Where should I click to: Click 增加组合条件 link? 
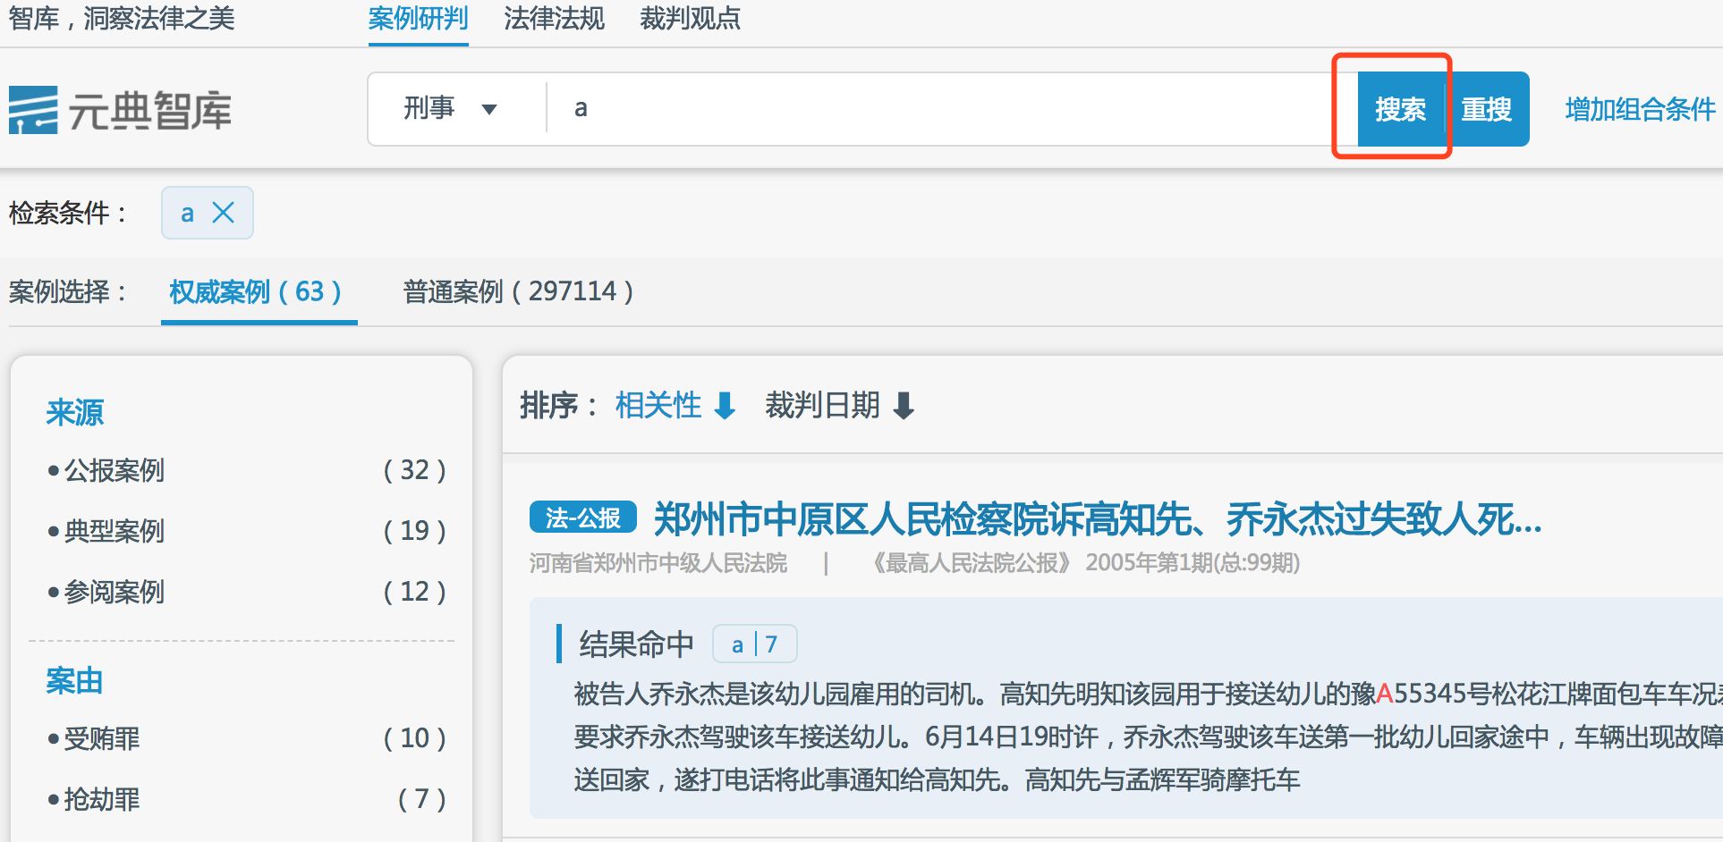point(1639,109)
